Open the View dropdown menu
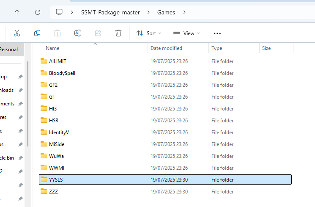This screenshot has width=315, height=207. pos(186,33)
